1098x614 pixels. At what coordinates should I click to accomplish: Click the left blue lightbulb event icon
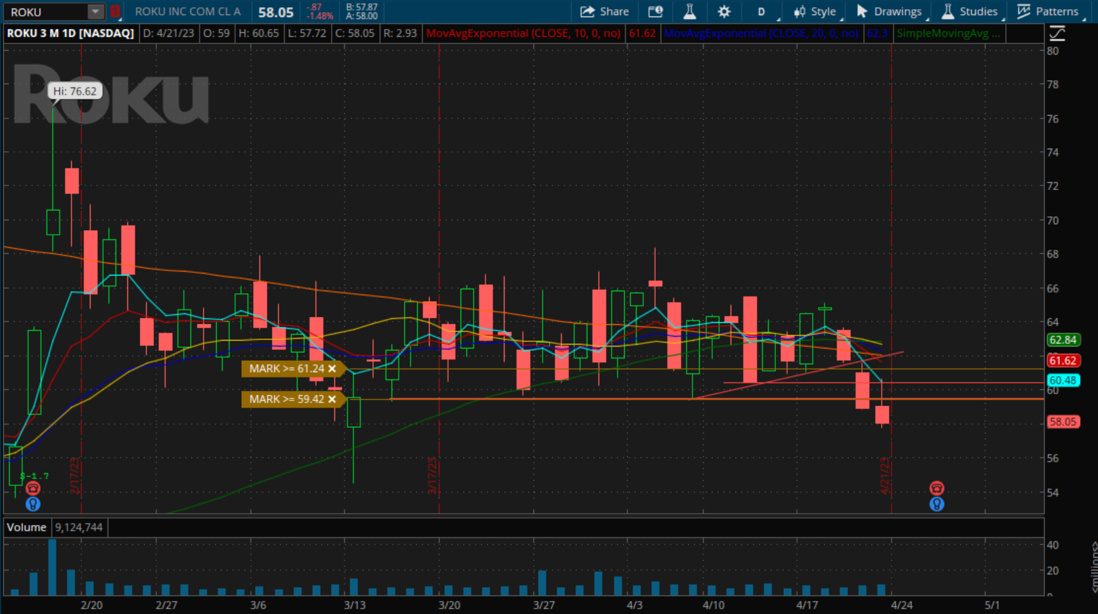[x=33, y=504]
